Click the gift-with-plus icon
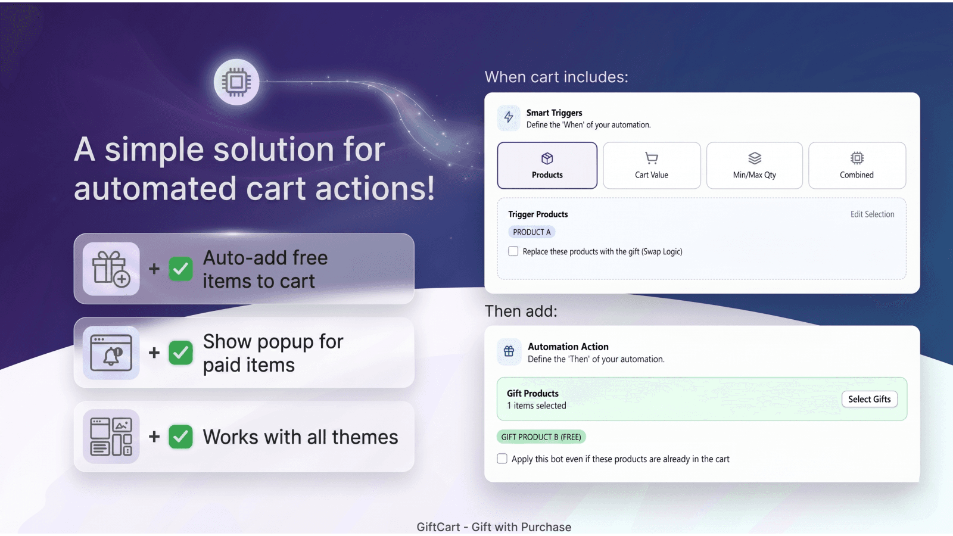Image resolution: width=953 pixels, height=536 pixels. point(111,269)
